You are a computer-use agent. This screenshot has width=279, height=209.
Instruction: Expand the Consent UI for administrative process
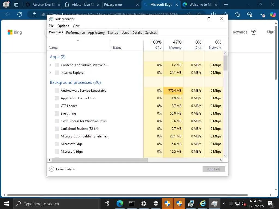50,65
